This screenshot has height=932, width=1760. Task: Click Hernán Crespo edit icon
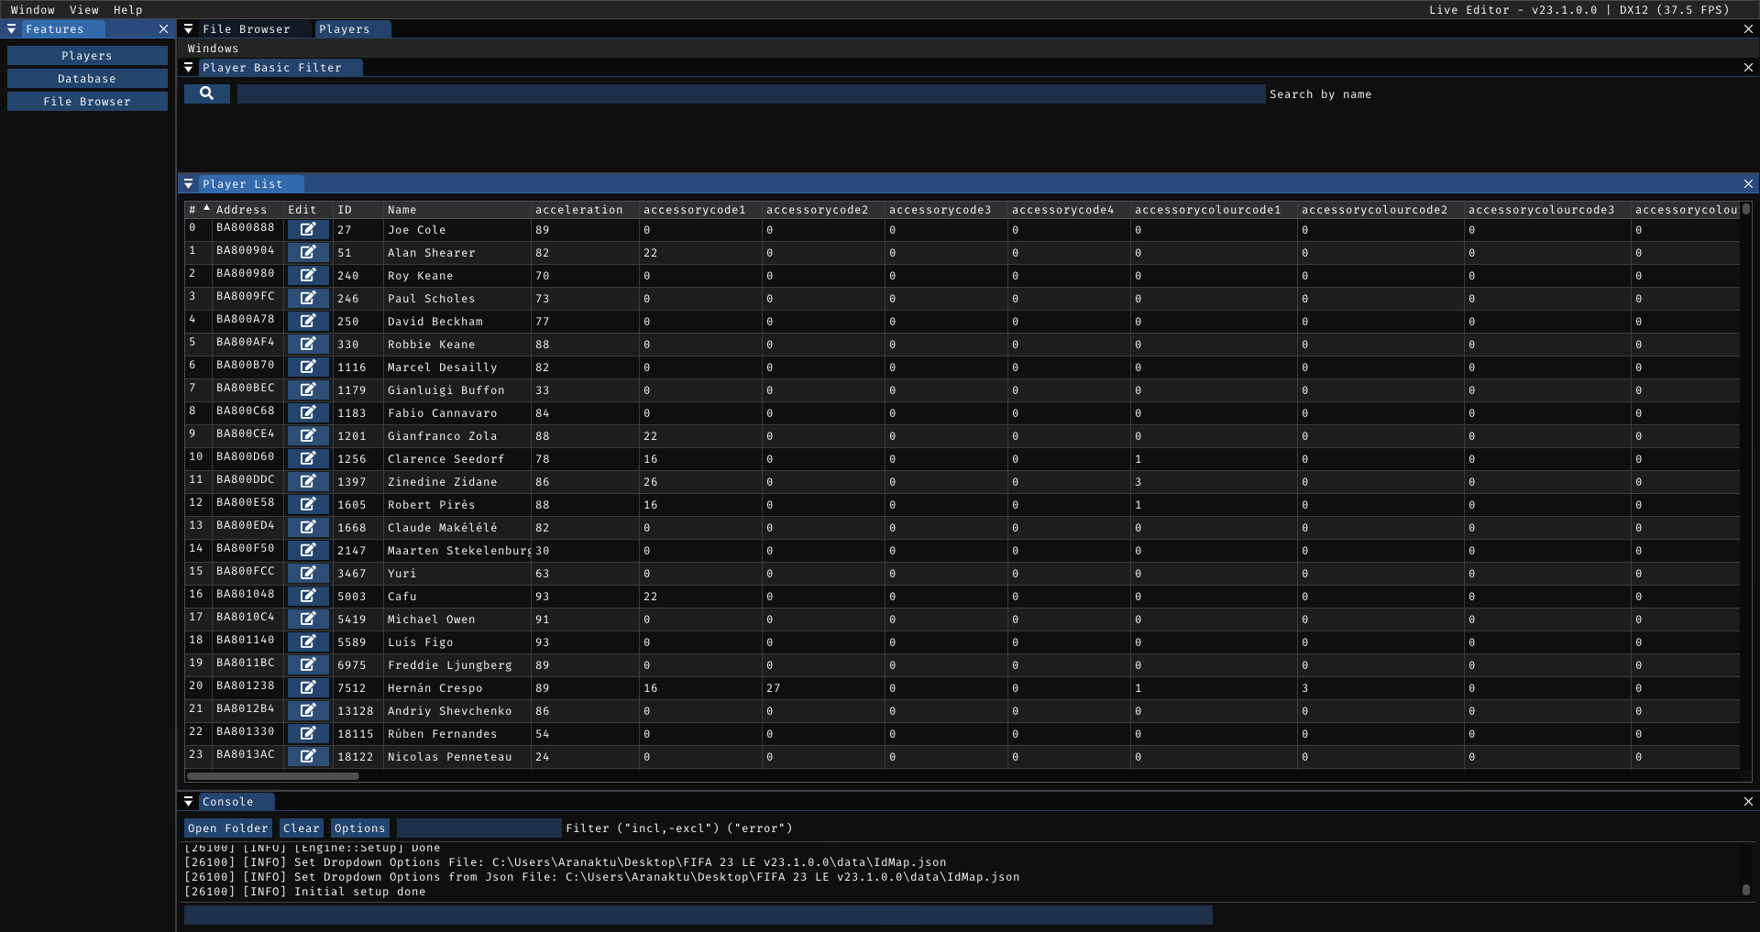(x=308, y=687)
